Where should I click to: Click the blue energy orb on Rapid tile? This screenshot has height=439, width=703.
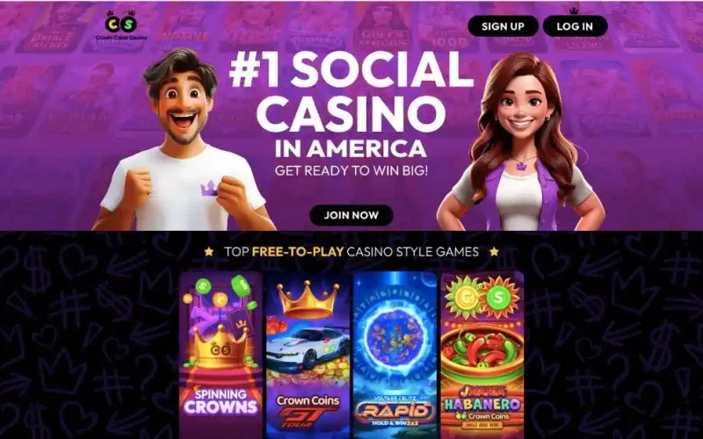tap(395, 334)
